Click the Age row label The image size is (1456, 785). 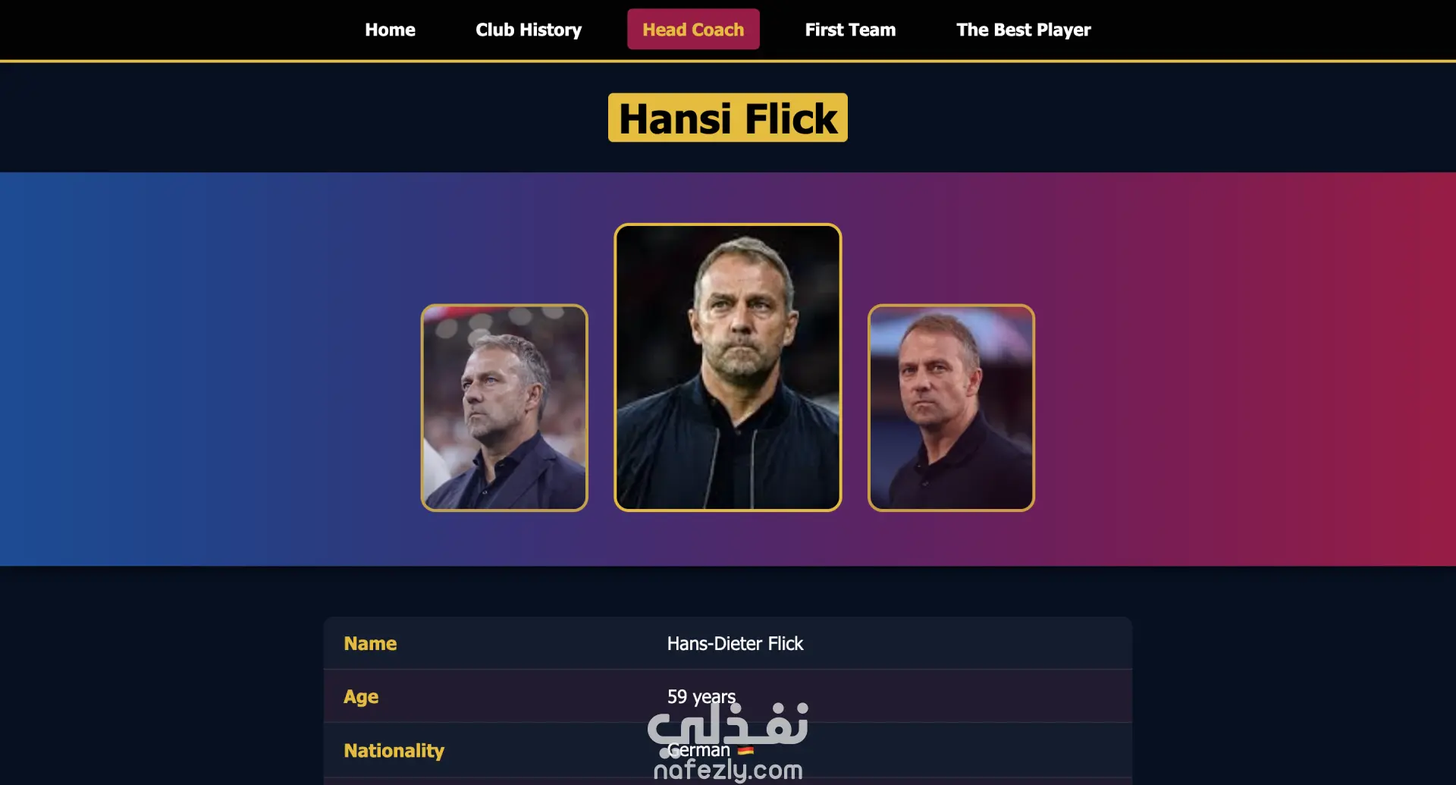click(361, 697)
